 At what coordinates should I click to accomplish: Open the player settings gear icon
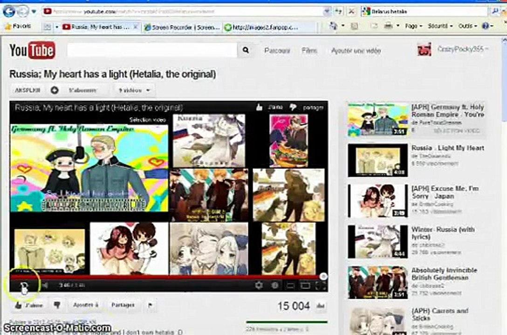pyautogui.click(x=259, y=285)
